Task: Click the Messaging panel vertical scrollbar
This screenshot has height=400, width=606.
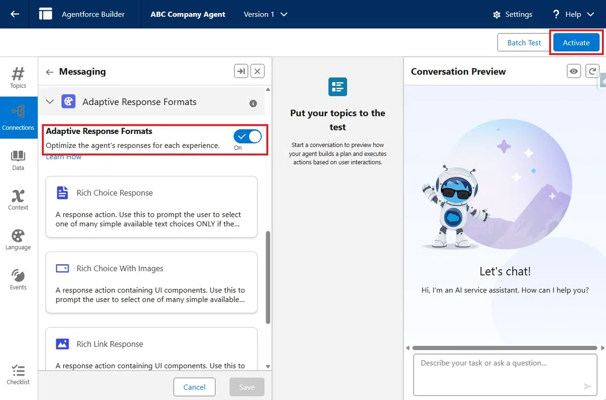Action: [x=268, y=277]
